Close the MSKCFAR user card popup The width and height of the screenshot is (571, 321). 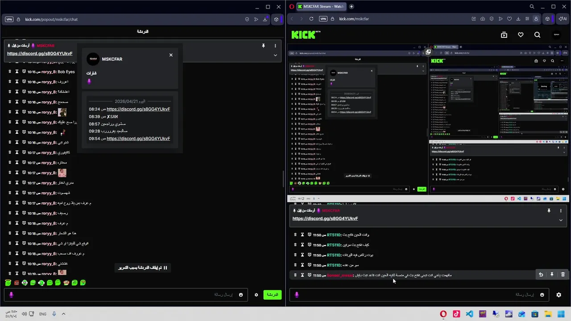coord(171,55)
